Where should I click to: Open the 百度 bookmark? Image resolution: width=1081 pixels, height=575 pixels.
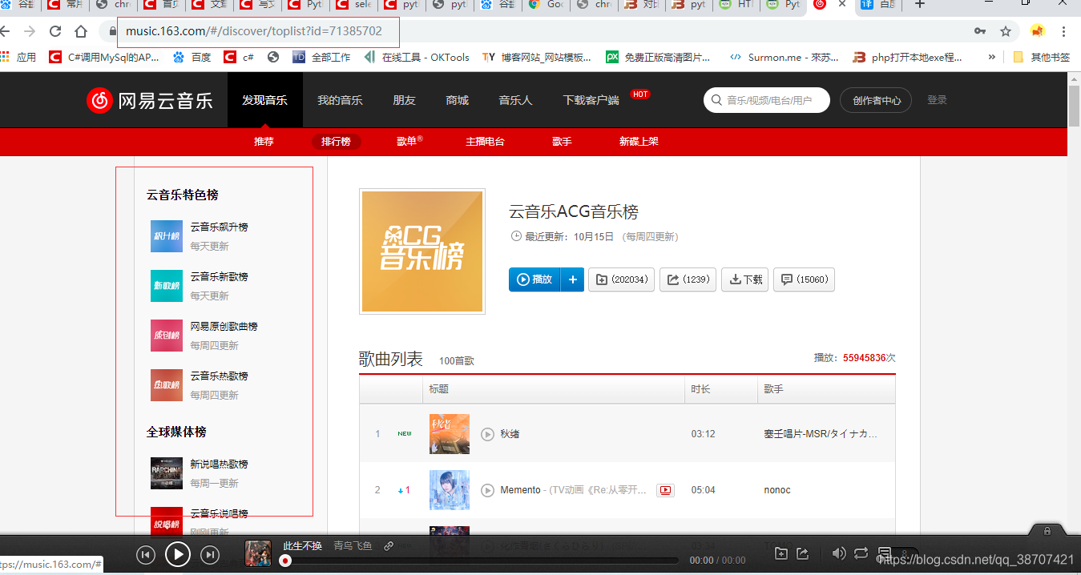point(192,58)
